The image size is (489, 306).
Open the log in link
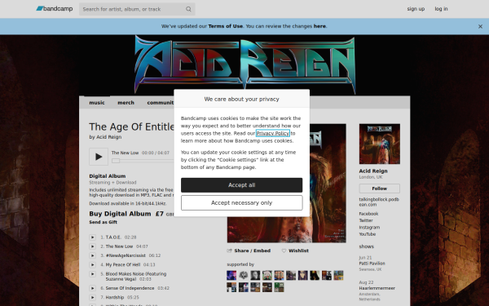coord(441,9)
